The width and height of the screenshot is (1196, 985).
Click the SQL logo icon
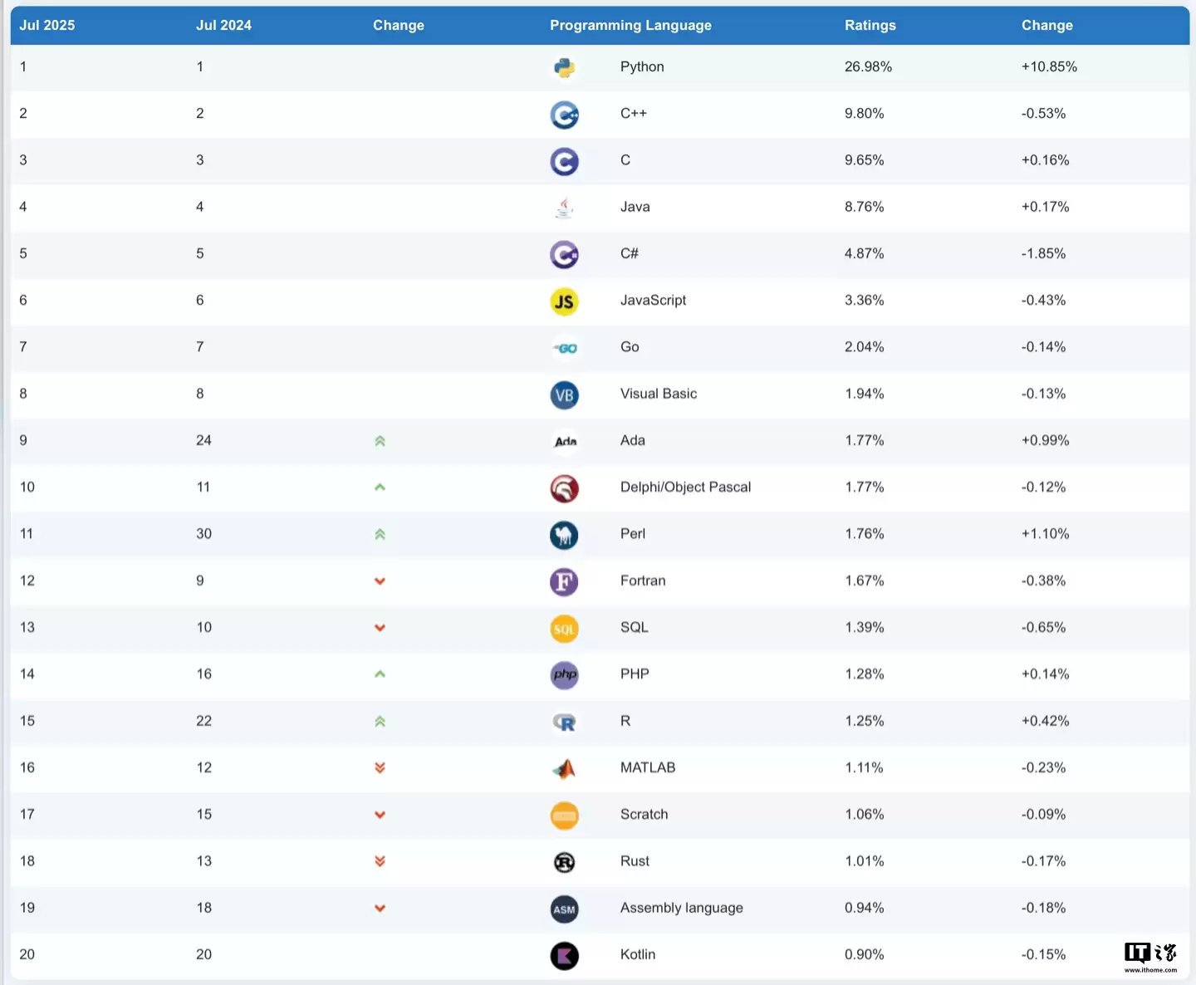pos(564,629)
